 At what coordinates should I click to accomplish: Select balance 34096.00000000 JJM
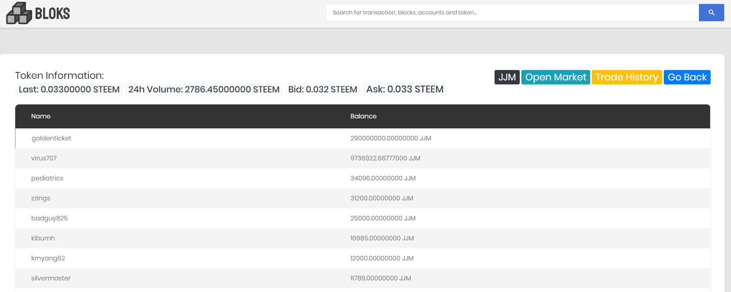click(x=383, y=178)
